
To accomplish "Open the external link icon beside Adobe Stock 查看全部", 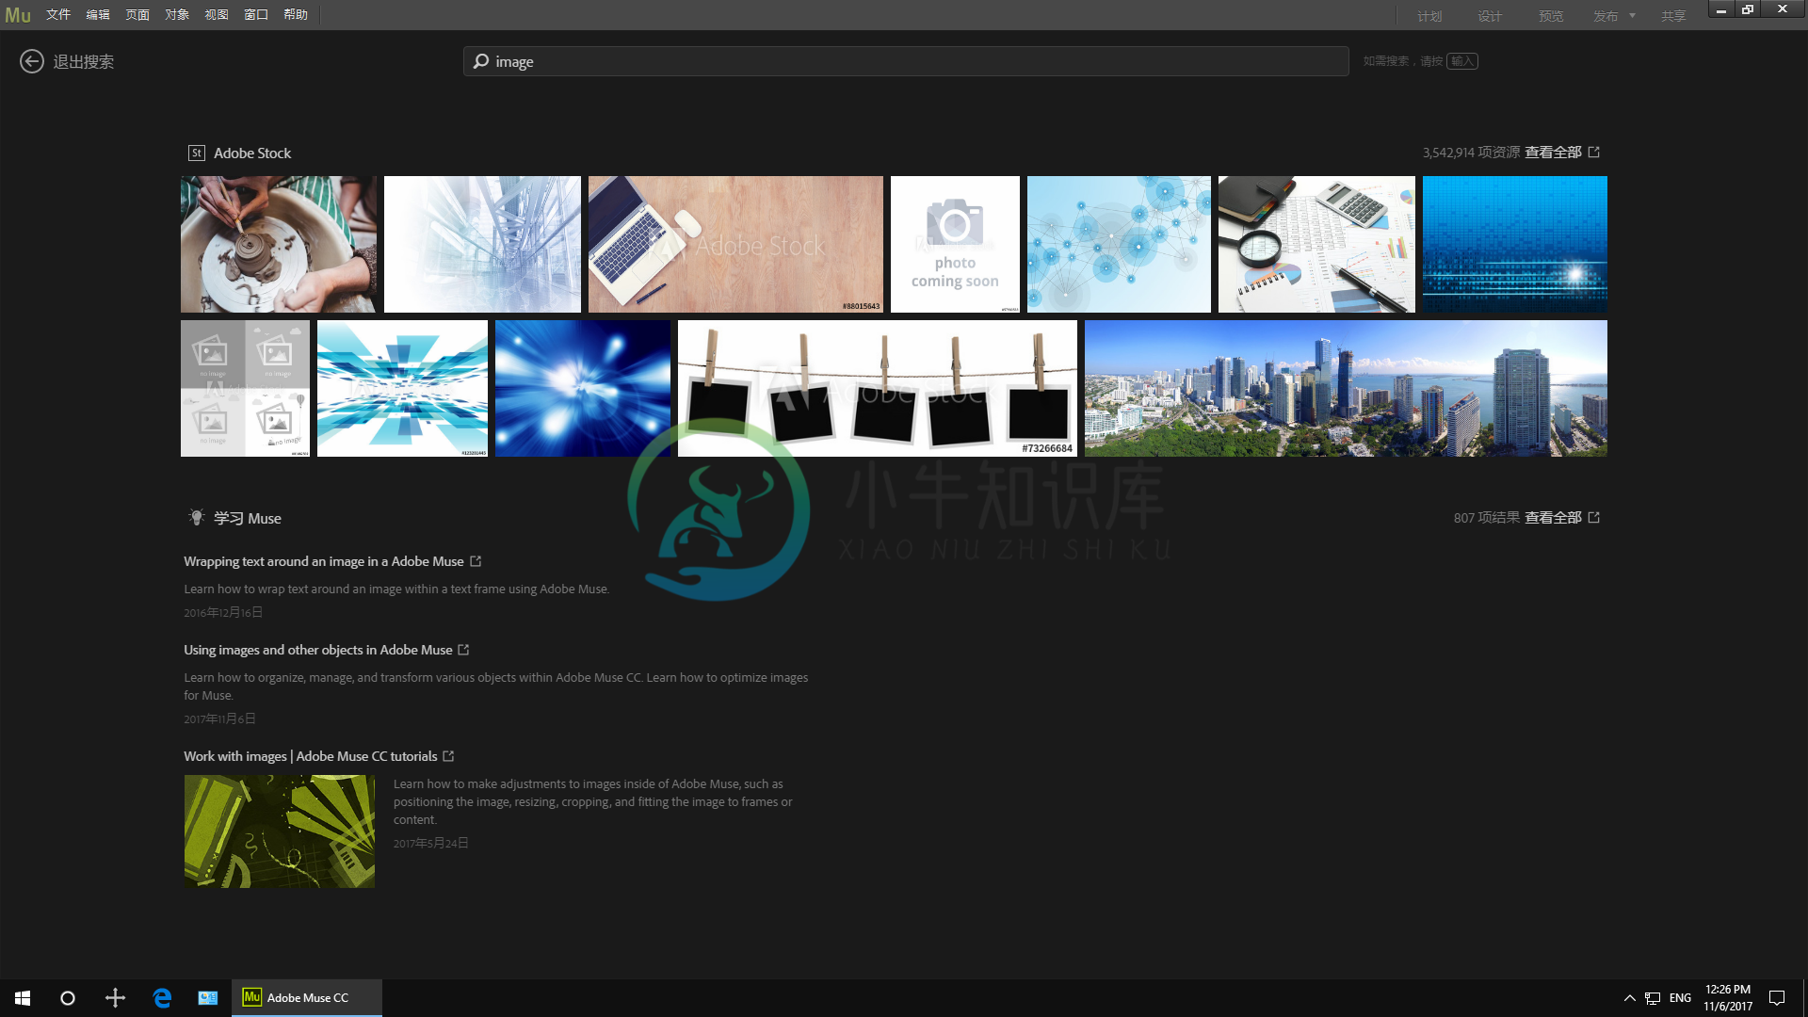I will coord(1594,152).
